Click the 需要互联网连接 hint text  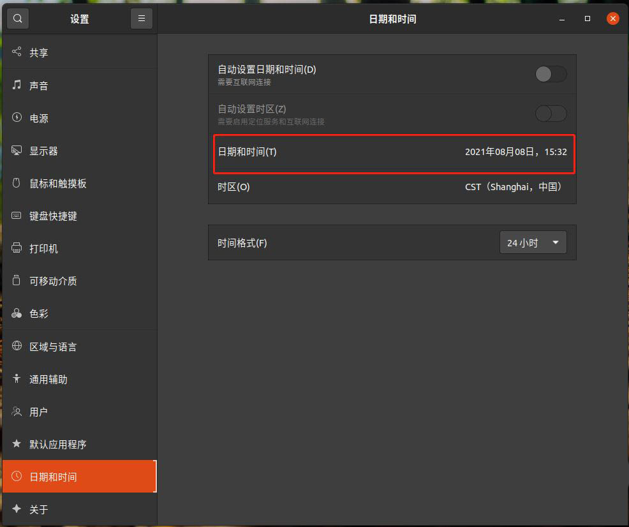[x=244, y=82]
